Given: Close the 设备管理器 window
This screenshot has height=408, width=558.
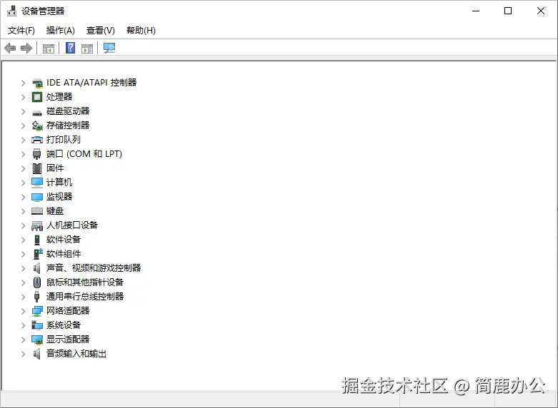Looking at the screenshot, I should click(x=541, y=11).
